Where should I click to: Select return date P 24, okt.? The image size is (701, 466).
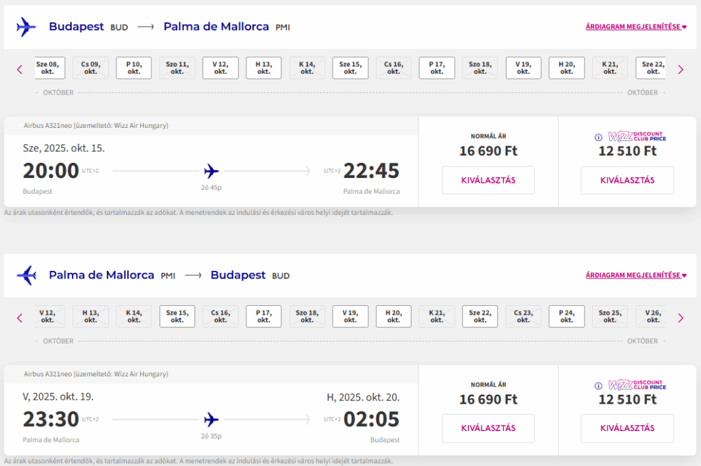566,316
